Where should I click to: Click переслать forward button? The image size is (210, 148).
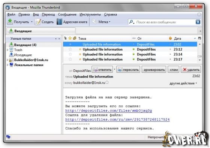coord(128,69)
